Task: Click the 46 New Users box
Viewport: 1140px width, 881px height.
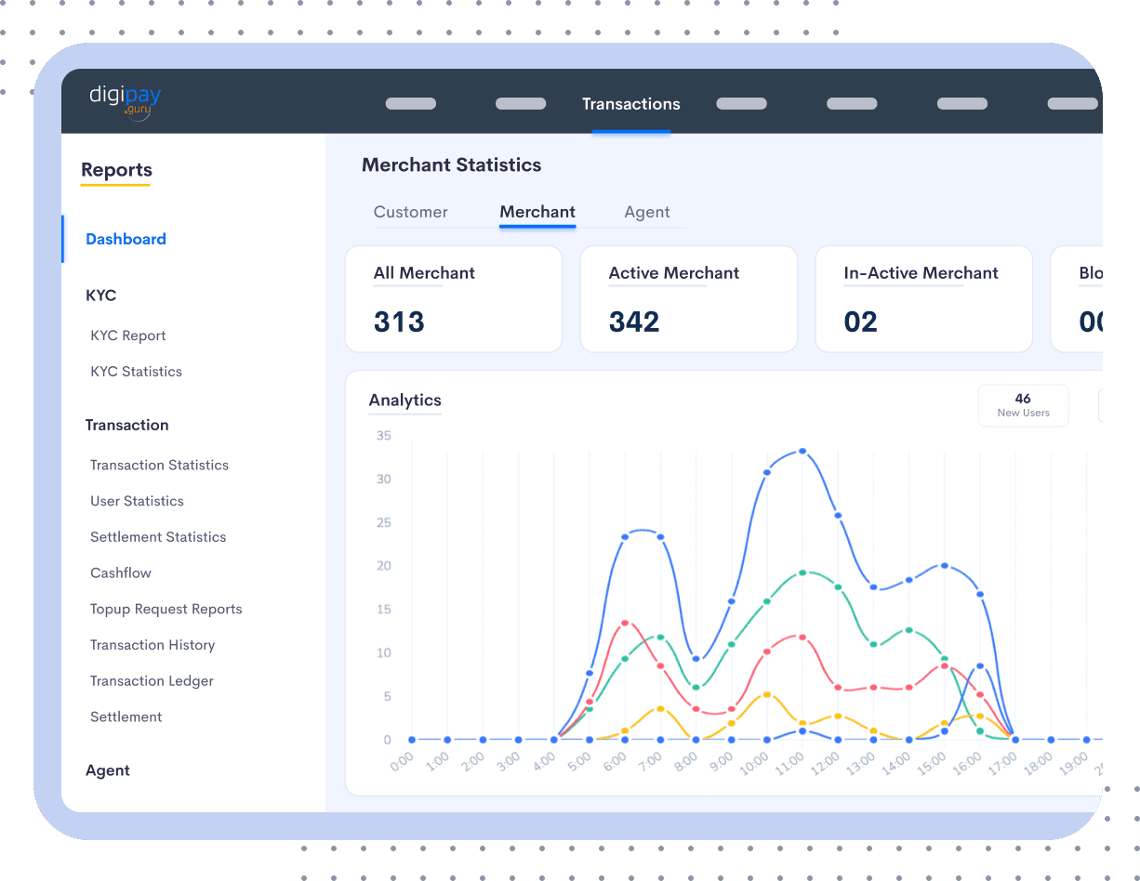Action: [x=1023, y=405]
